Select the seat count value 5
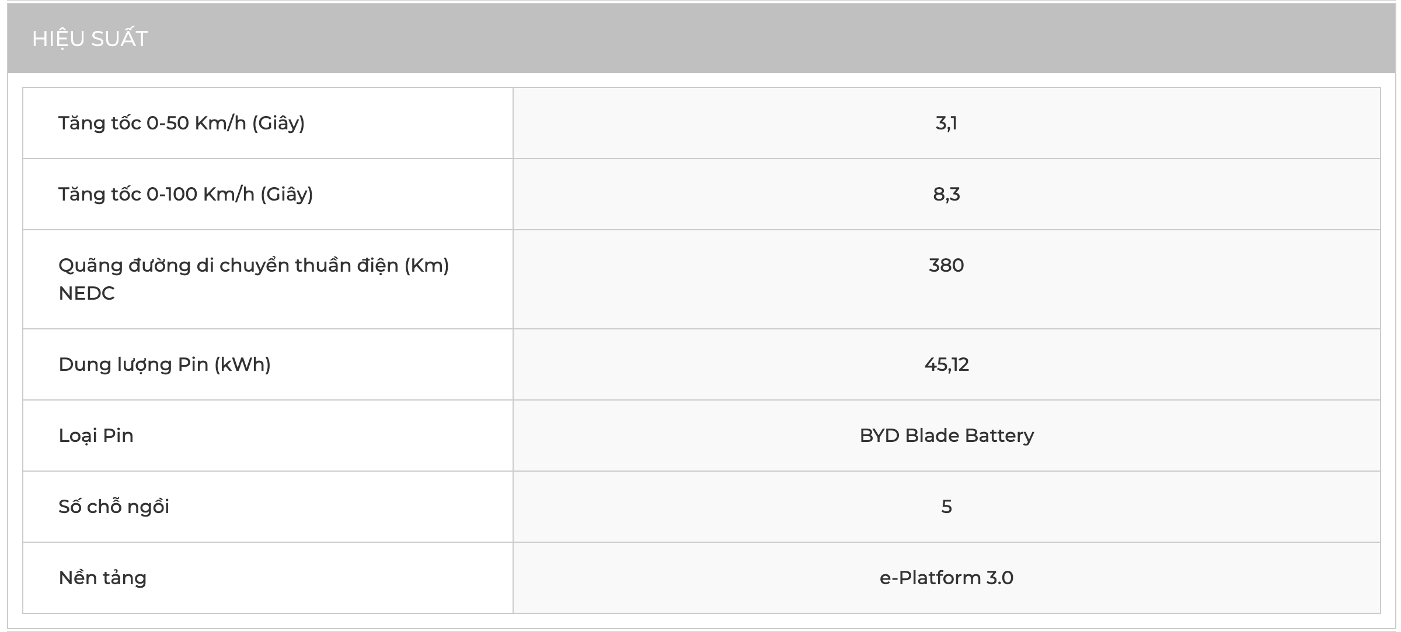Image resolution: width=1401 pixels, height=632 pixels. [x=946, y=507]
